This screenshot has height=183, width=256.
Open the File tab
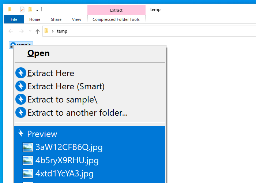pyautogui.click(x=14, y=19)
